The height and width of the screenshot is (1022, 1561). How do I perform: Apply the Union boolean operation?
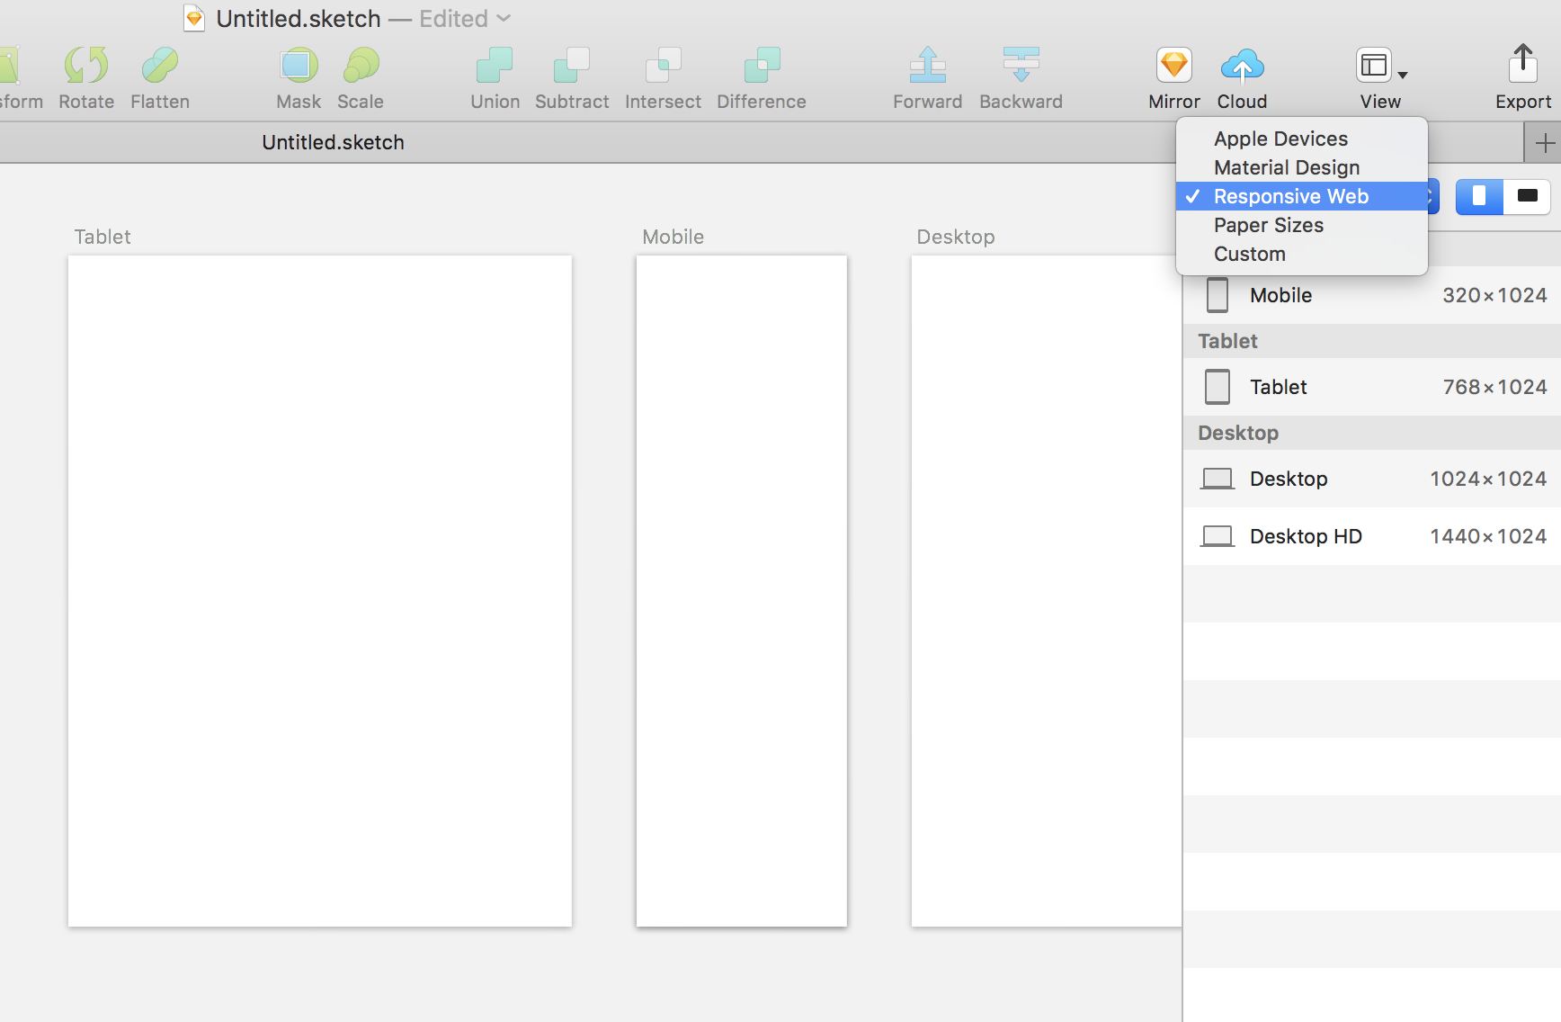tap(495, 67)
